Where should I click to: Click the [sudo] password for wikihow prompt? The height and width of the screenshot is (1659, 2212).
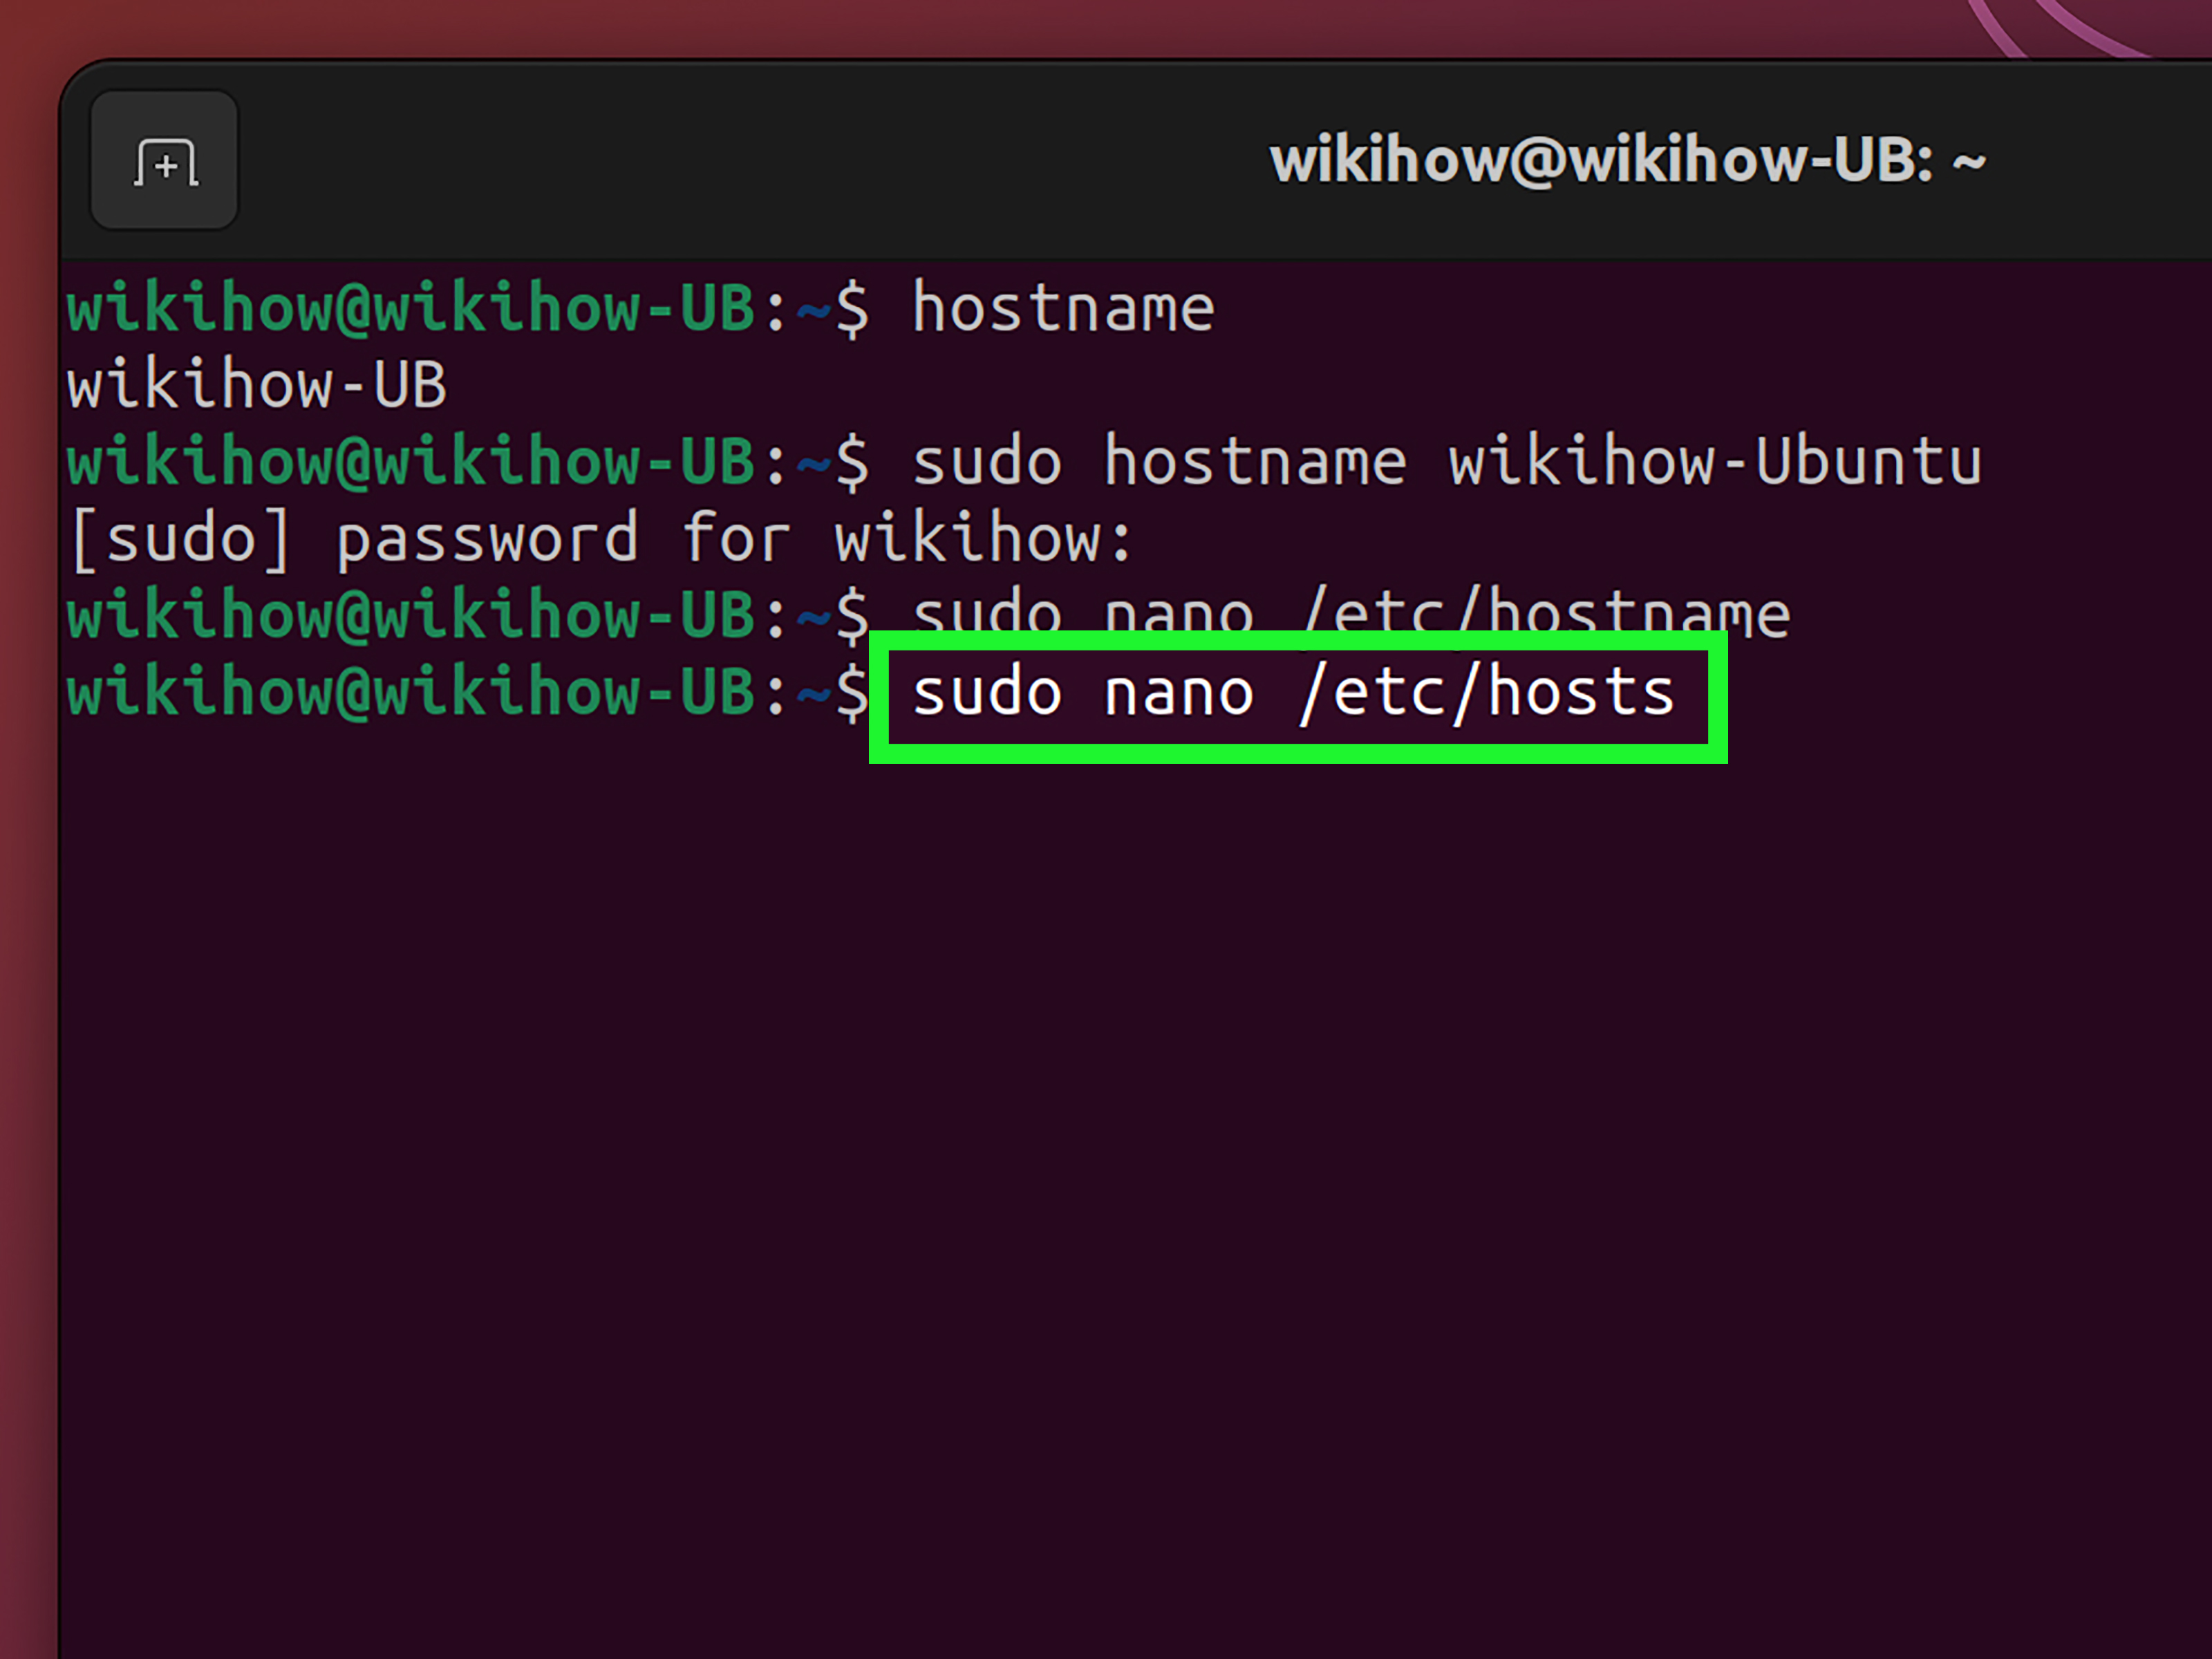[x=600, y=538]
